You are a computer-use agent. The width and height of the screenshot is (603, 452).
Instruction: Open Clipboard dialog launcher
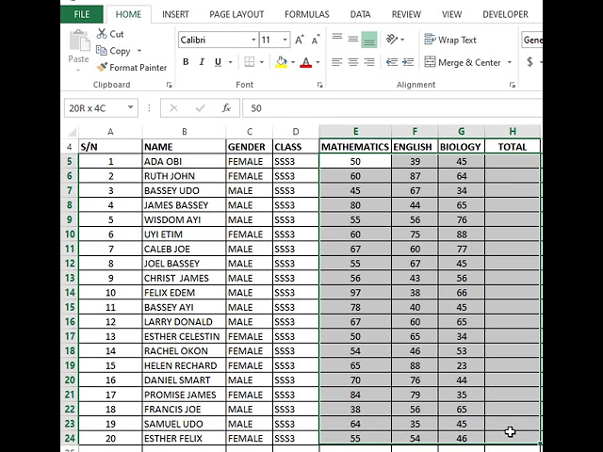point(169,85)
